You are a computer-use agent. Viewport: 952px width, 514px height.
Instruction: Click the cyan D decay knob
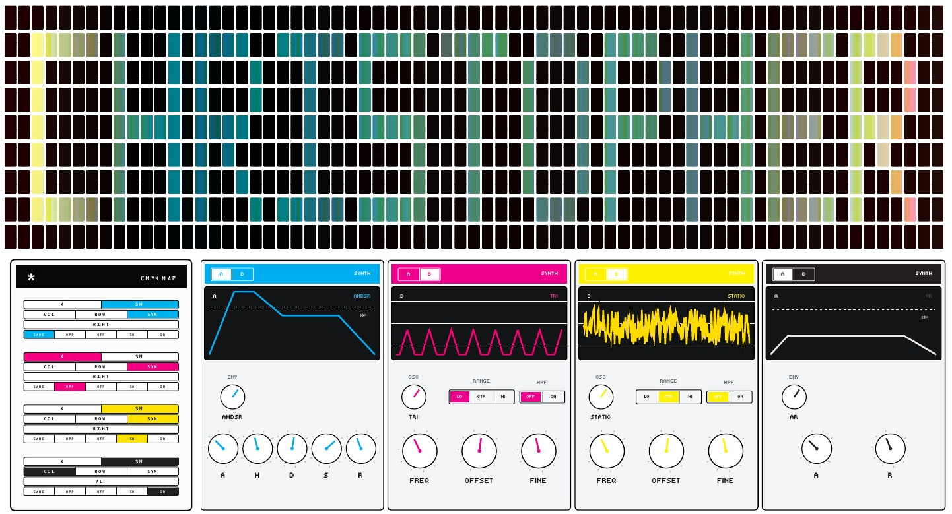[292, 449]
